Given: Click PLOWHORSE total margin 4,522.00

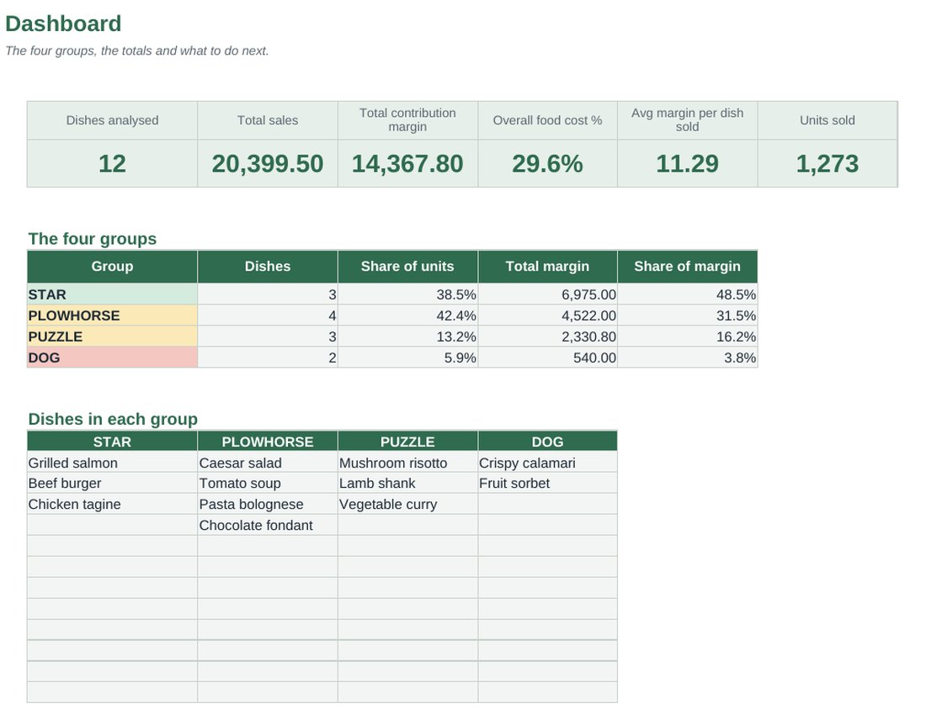Looking at the screenshot, I should (x=547, y=315).
